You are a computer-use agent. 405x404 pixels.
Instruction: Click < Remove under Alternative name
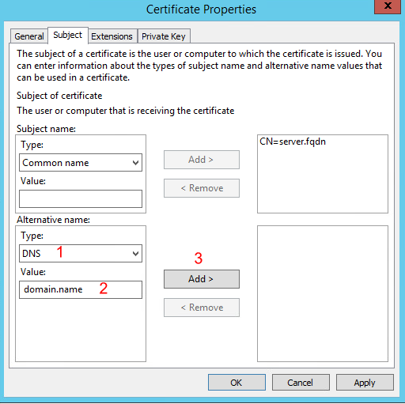[x=202, y=308]
